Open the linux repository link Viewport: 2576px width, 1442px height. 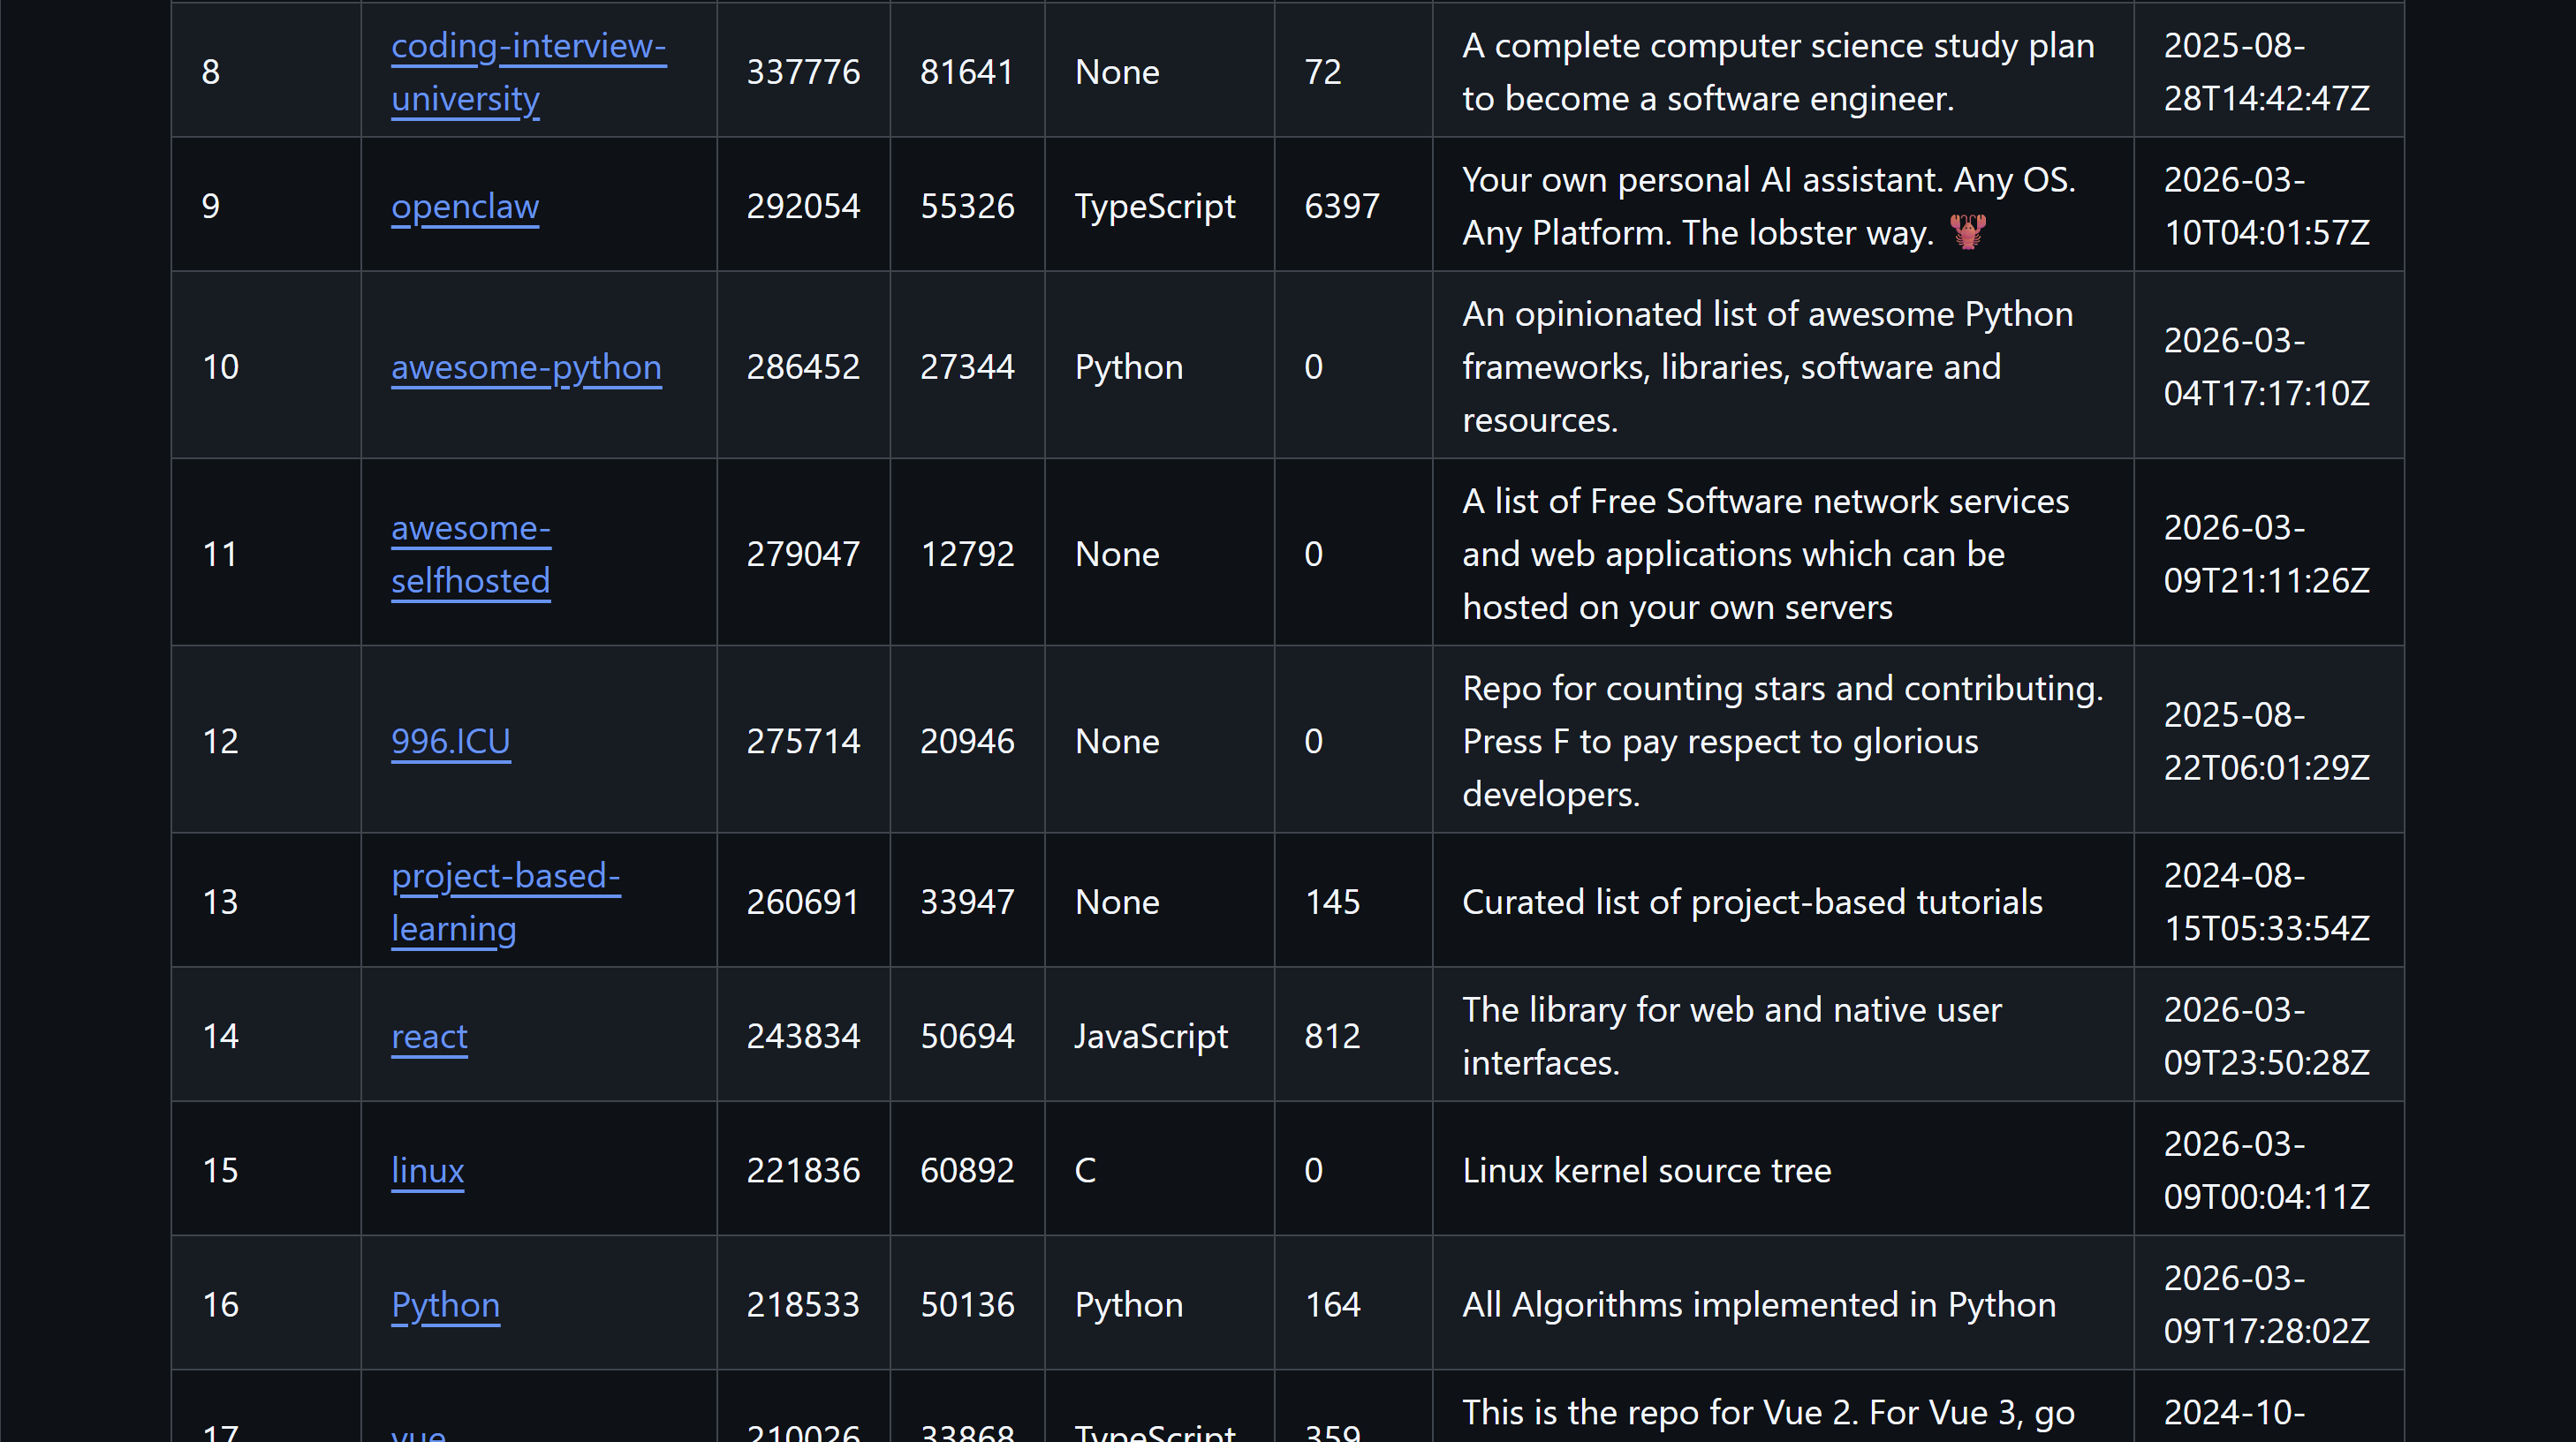[427, 1170]
